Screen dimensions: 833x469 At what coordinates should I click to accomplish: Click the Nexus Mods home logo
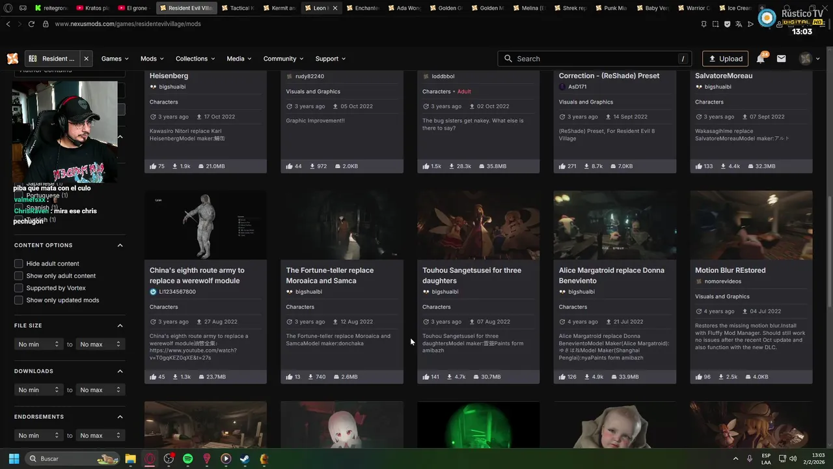coord(12,59)
